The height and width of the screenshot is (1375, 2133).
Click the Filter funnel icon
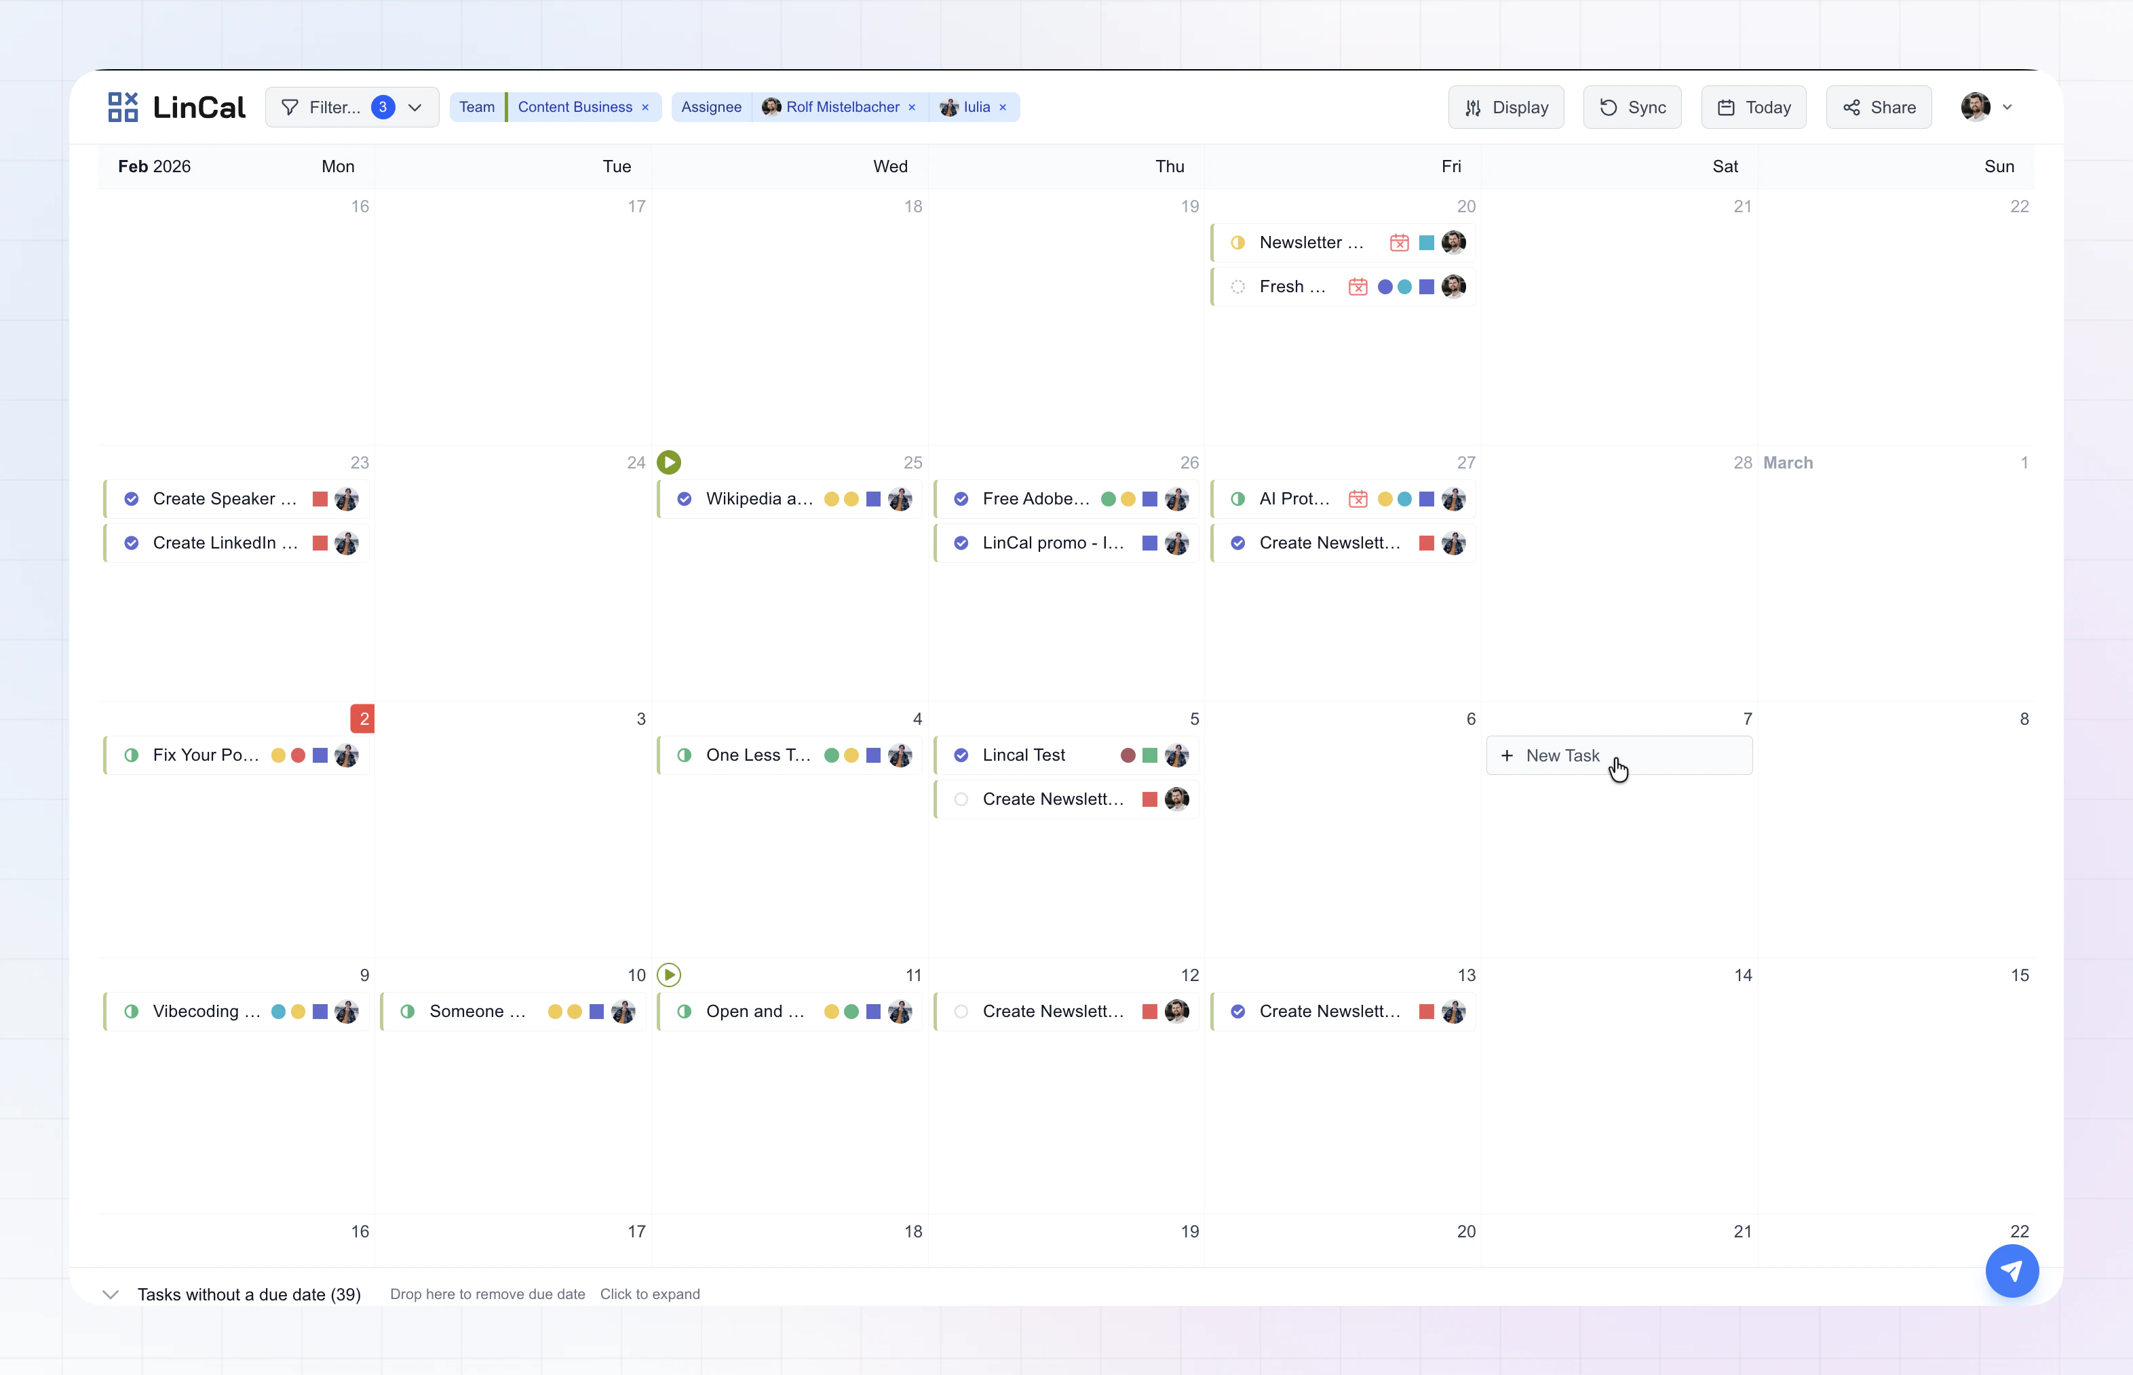point(290,106)
